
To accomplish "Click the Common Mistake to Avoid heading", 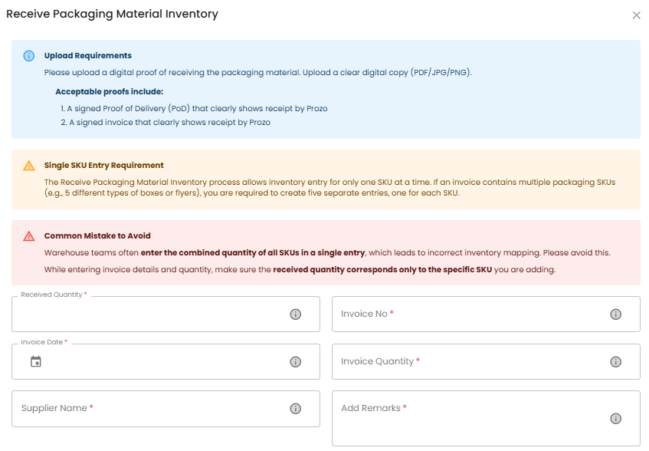I will (x=97, y=236).
